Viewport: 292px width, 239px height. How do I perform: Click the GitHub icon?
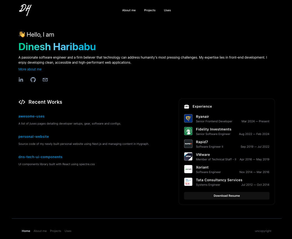tap(33, 79)
